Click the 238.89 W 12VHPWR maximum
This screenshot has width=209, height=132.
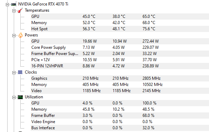(x=150, y=66)
